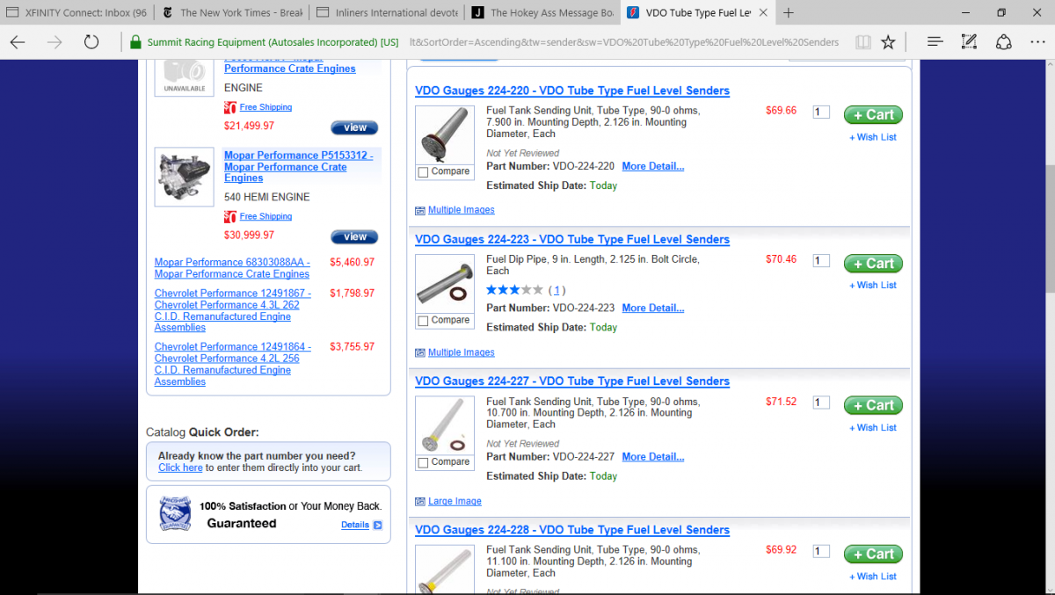Open More Detail for VDO-224-220
This screenshot has width=1055, height=595.
(x=652, y=166)
